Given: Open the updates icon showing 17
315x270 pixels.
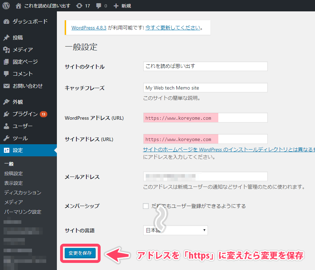Looking at the screenshot, I should (x=79, y=6).
